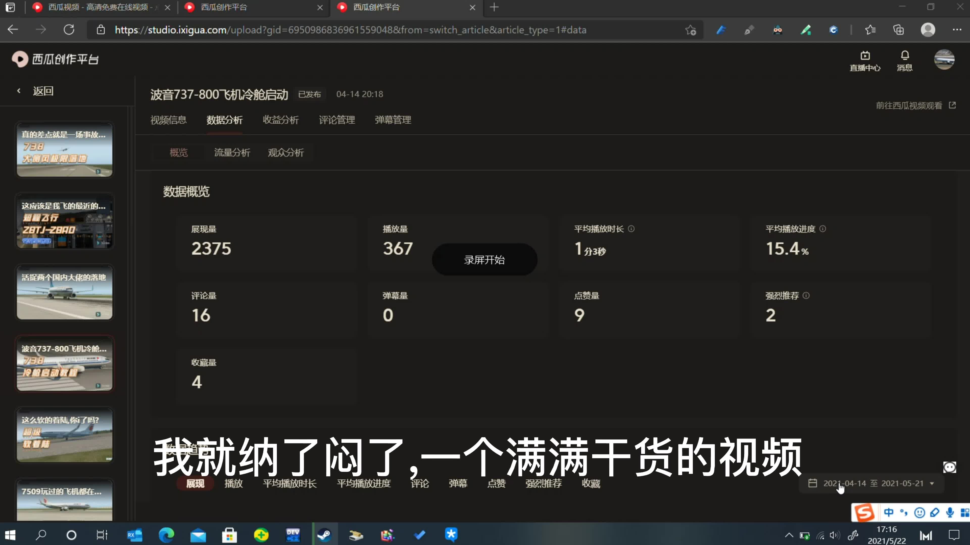Open the 评论管理 tab

coord(337,120)
